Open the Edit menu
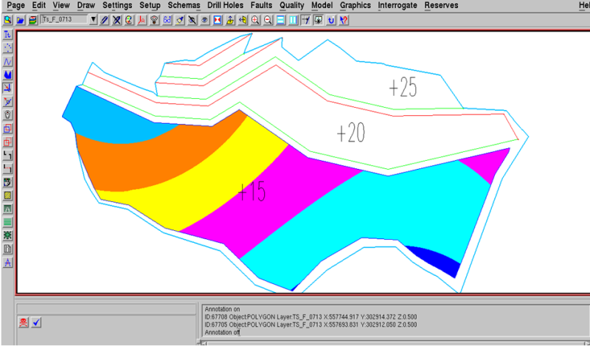The width and height of the screenshot is (590, 346). click(39, 5)
